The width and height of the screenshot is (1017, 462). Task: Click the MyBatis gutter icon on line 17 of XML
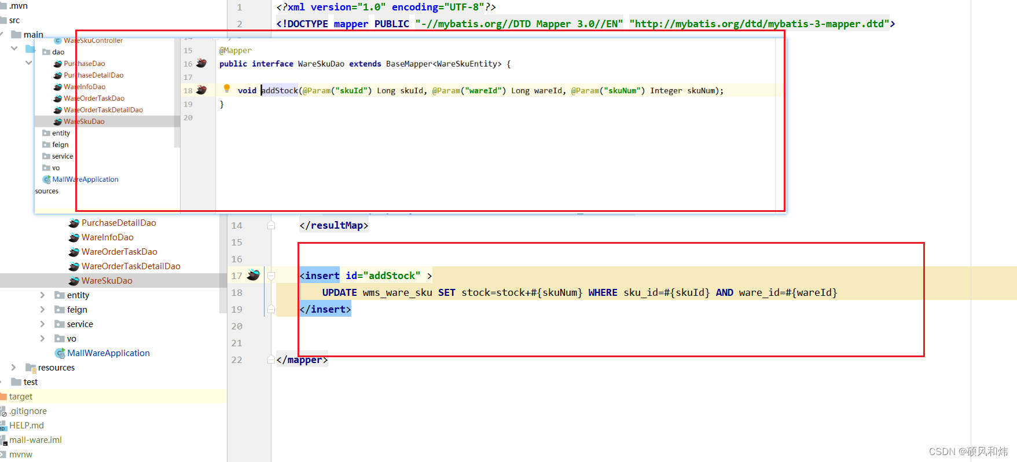tap(254, 275)
